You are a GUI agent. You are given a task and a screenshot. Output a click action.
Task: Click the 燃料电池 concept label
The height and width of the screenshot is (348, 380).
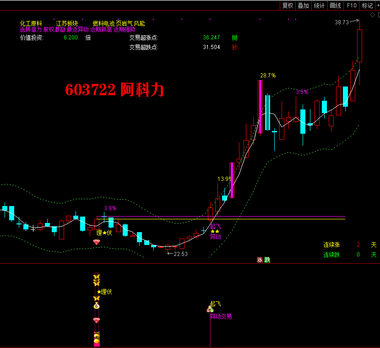coord(103,23)
